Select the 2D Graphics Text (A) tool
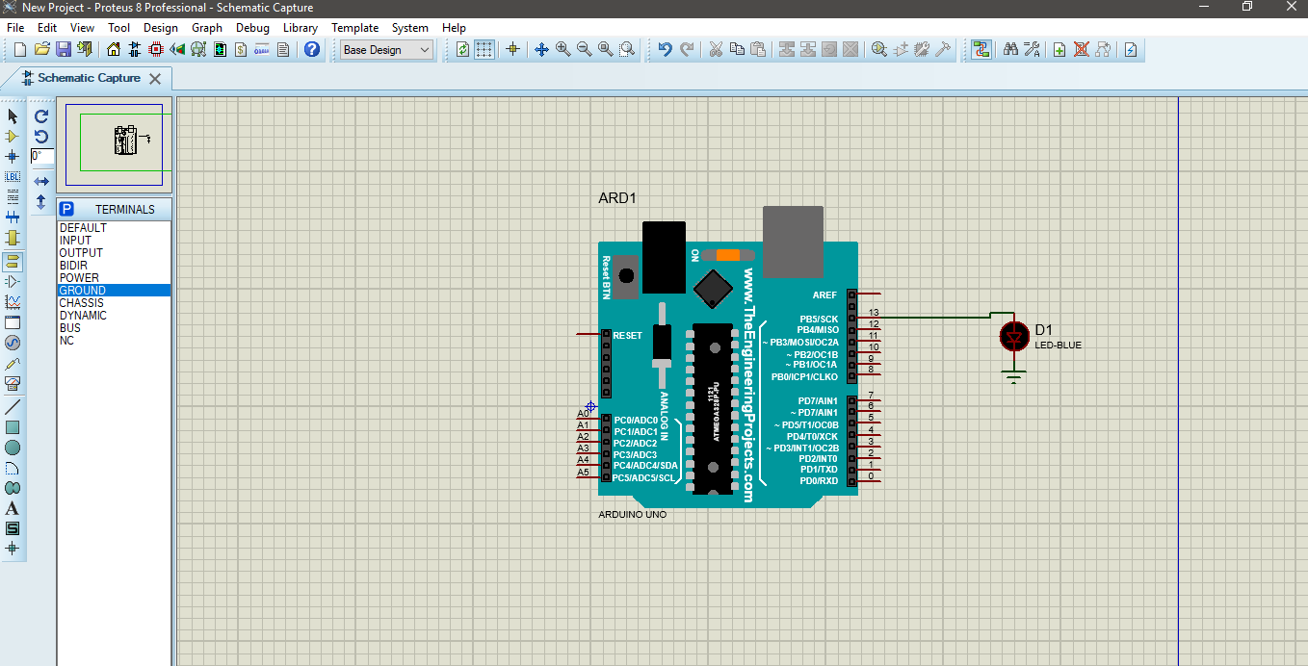Image resolution: width=1308 pixels, height=666 pixels. (x=13, y=508)
